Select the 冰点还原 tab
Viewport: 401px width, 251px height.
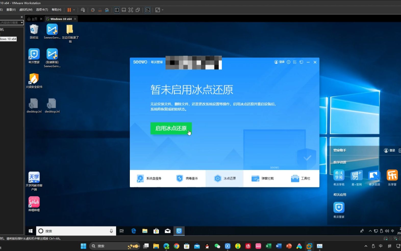point(224,178)
